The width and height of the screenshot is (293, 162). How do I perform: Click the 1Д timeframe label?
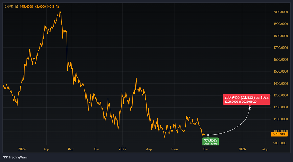pyautogui.click(x=16, y=6)
